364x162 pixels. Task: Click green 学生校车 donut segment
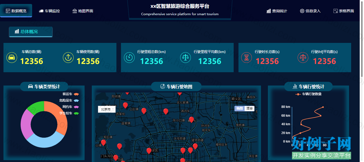pos(37,107)
